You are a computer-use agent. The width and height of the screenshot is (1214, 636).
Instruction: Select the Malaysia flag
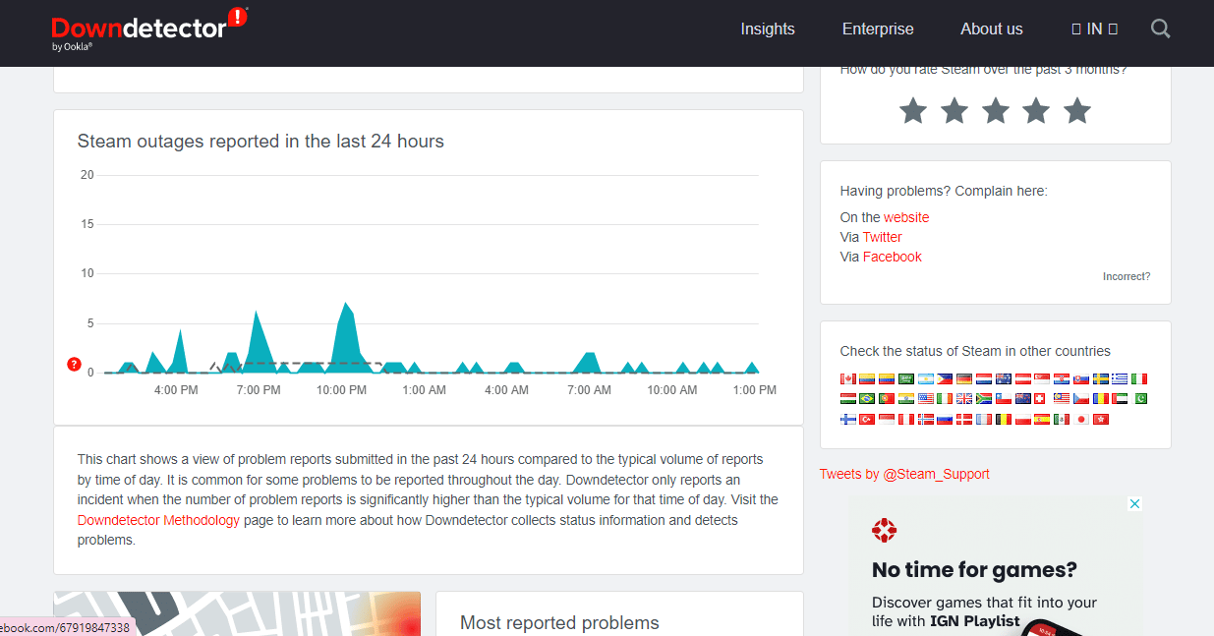(x=1062, y=399)
